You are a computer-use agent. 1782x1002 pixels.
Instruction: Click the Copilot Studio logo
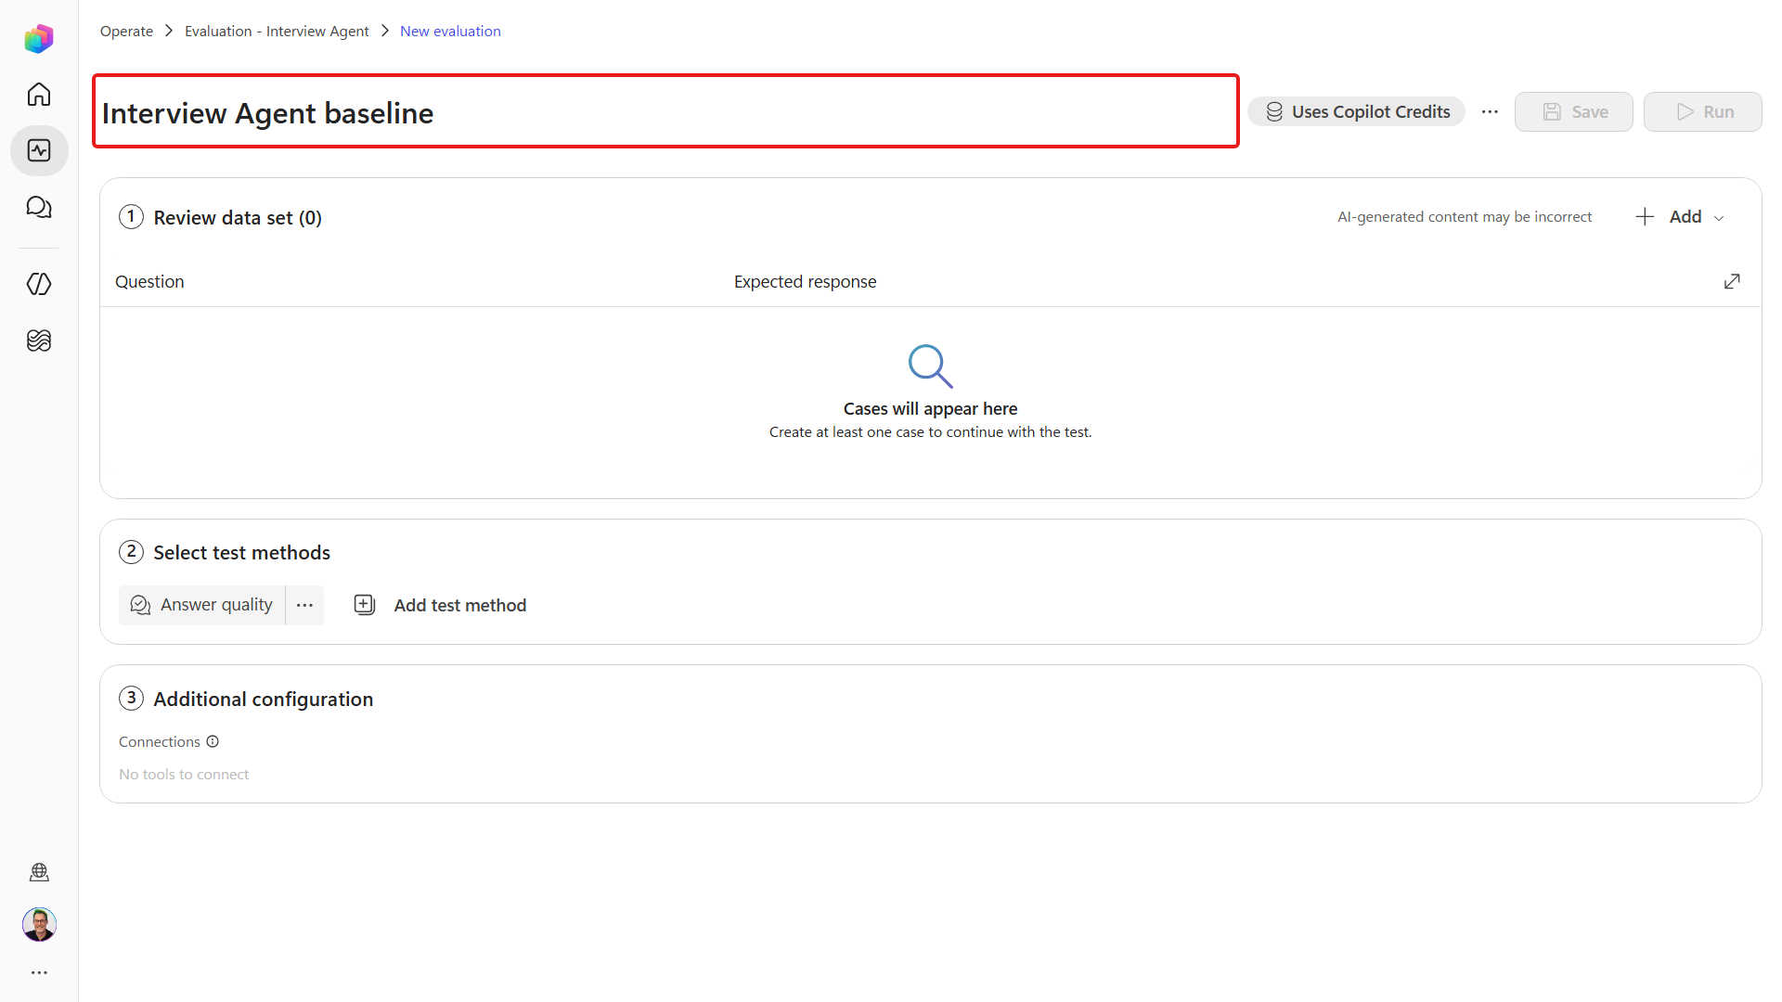39,38
